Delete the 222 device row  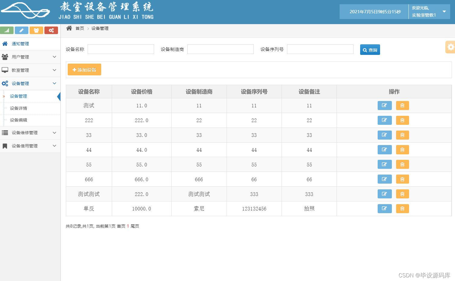tap(402, 120)
